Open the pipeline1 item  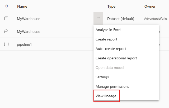(24, 44)
